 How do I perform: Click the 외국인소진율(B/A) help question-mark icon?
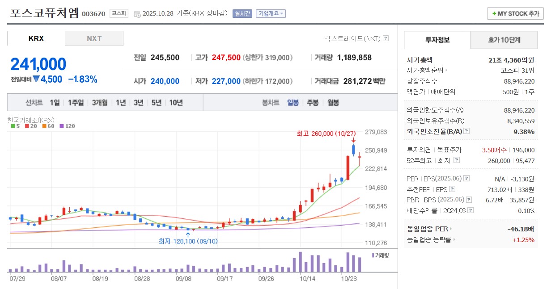466,131
